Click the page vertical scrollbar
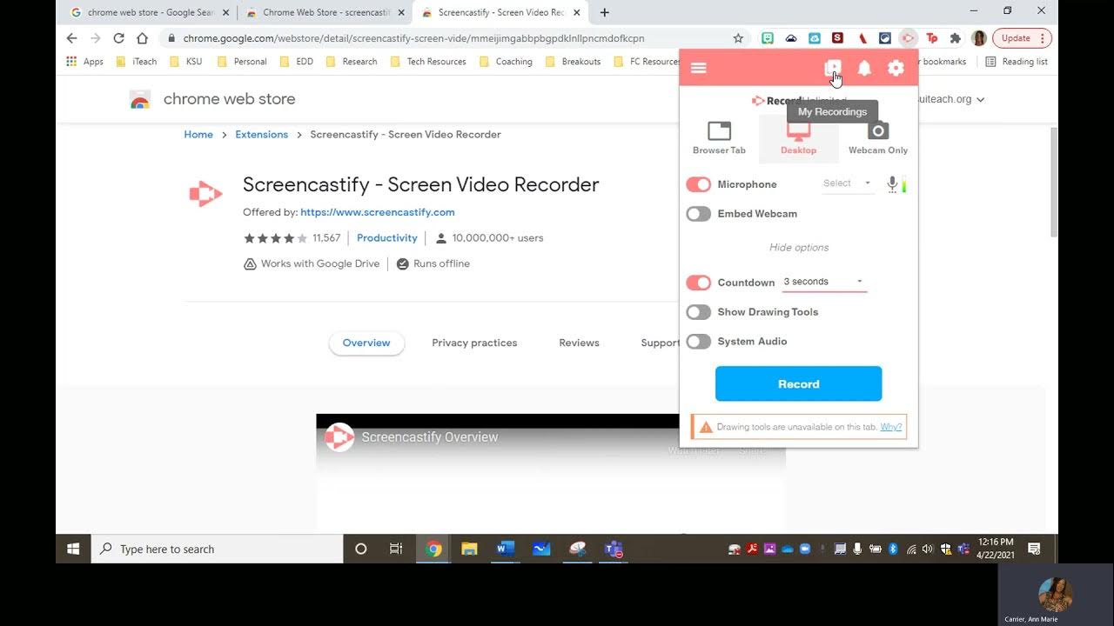Screen dimensions: 1114x626 1054,182
